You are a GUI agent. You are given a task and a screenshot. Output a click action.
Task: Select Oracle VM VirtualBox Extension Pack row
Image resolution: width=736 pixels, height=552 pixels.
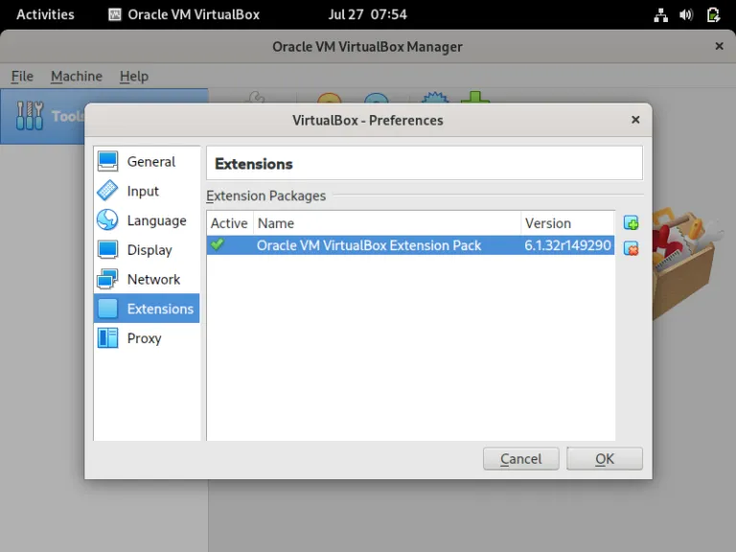[x=411, y=245]
